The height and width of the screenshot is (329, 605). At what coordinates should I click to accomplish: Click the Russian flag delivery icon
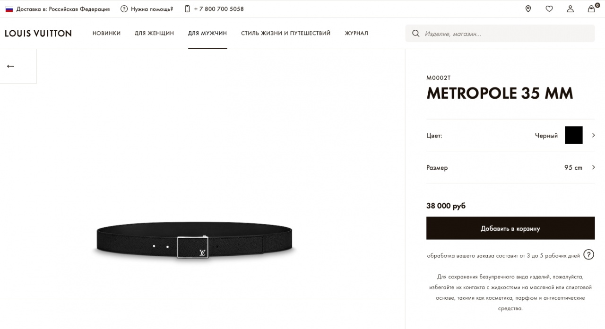point(9,9)
